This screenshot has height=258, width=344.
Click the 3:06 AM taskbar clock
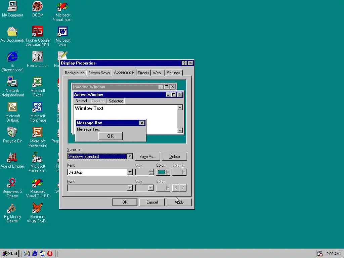click(x=333, y=254)
